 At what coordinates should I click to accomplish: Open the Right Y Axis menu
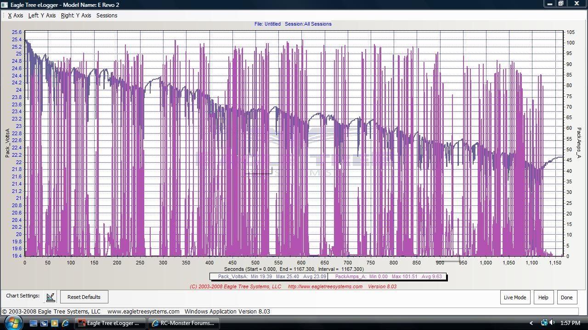pos(76,16)
